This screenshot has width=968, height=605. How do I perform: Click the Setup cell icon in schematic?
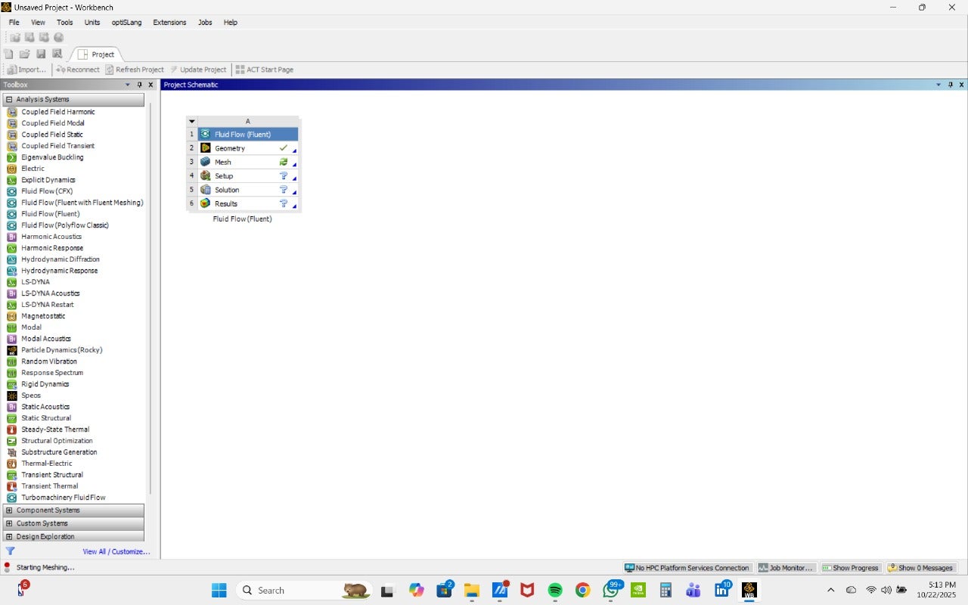pyautogui.click(x=206, y=175)
